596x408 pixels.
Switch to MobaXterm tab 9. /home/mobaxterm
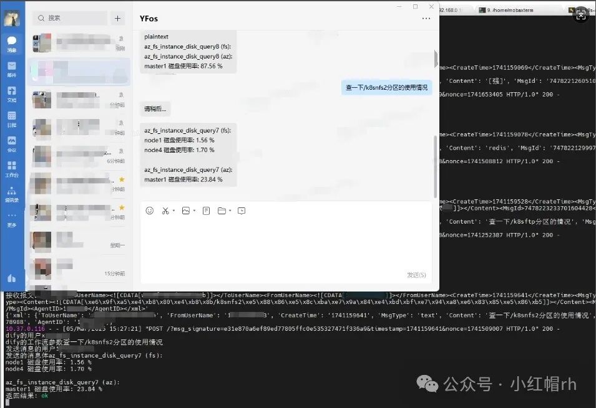coord(509,10)
